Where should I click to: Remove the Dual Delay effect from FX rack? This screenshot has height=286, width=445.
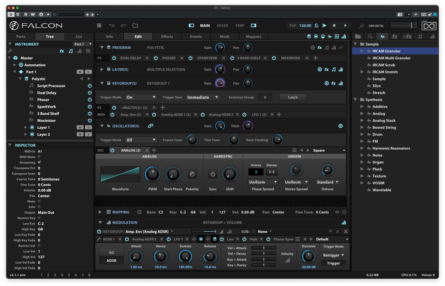click(147, 58)
